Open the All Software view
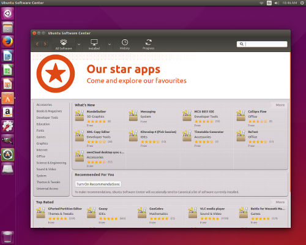This screenshot has height=245, width=306. [x=64, y=45]
